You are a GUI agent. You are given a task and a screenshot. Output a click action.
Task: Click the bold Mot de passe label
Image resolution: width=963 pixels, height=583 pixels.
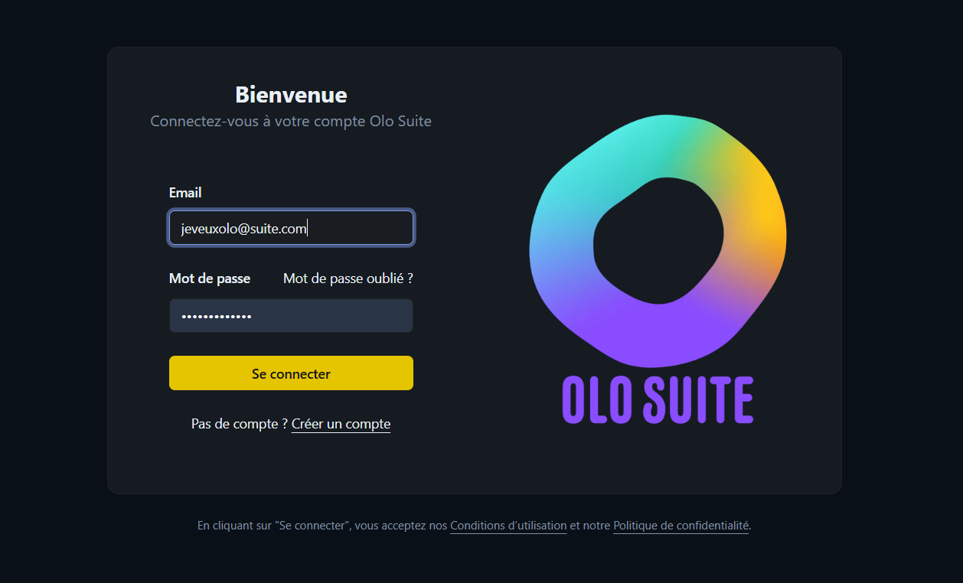(x=210, y=278)
